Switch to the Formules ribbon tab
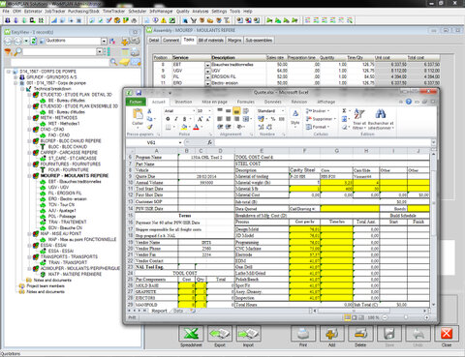Image resolution: width=465 pixels, height=357 pixels. tap(246, 102)
